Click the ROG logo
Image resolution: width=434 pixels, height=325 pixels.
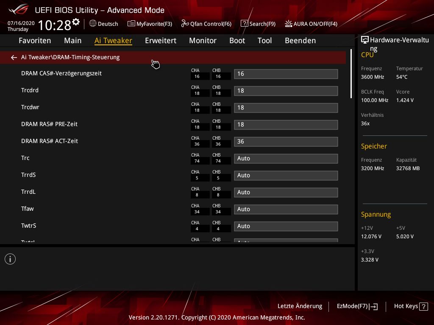point(19,9)
